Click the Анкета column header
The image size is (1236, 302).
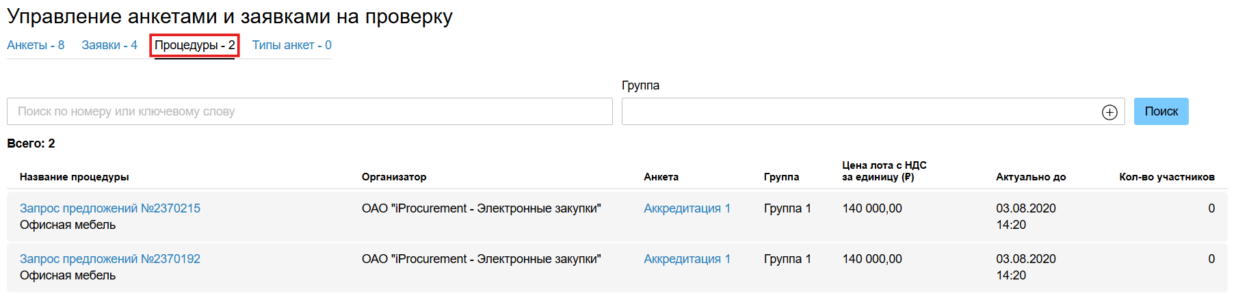coord(661,177)
